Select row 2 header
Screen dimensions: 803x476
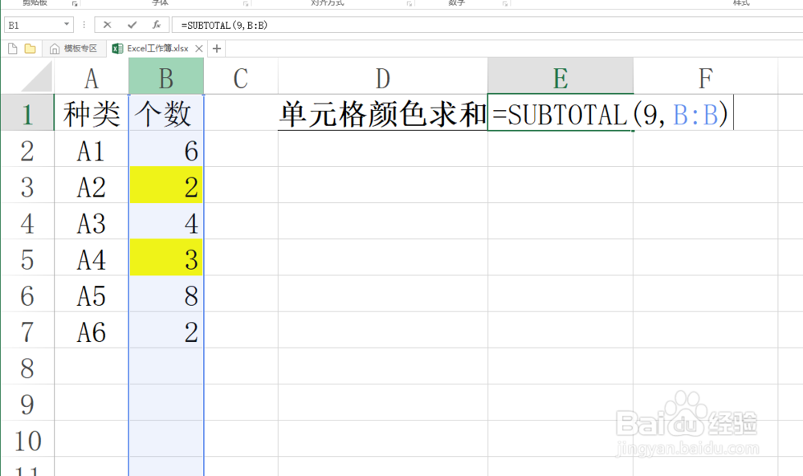[x=27, y=149]
